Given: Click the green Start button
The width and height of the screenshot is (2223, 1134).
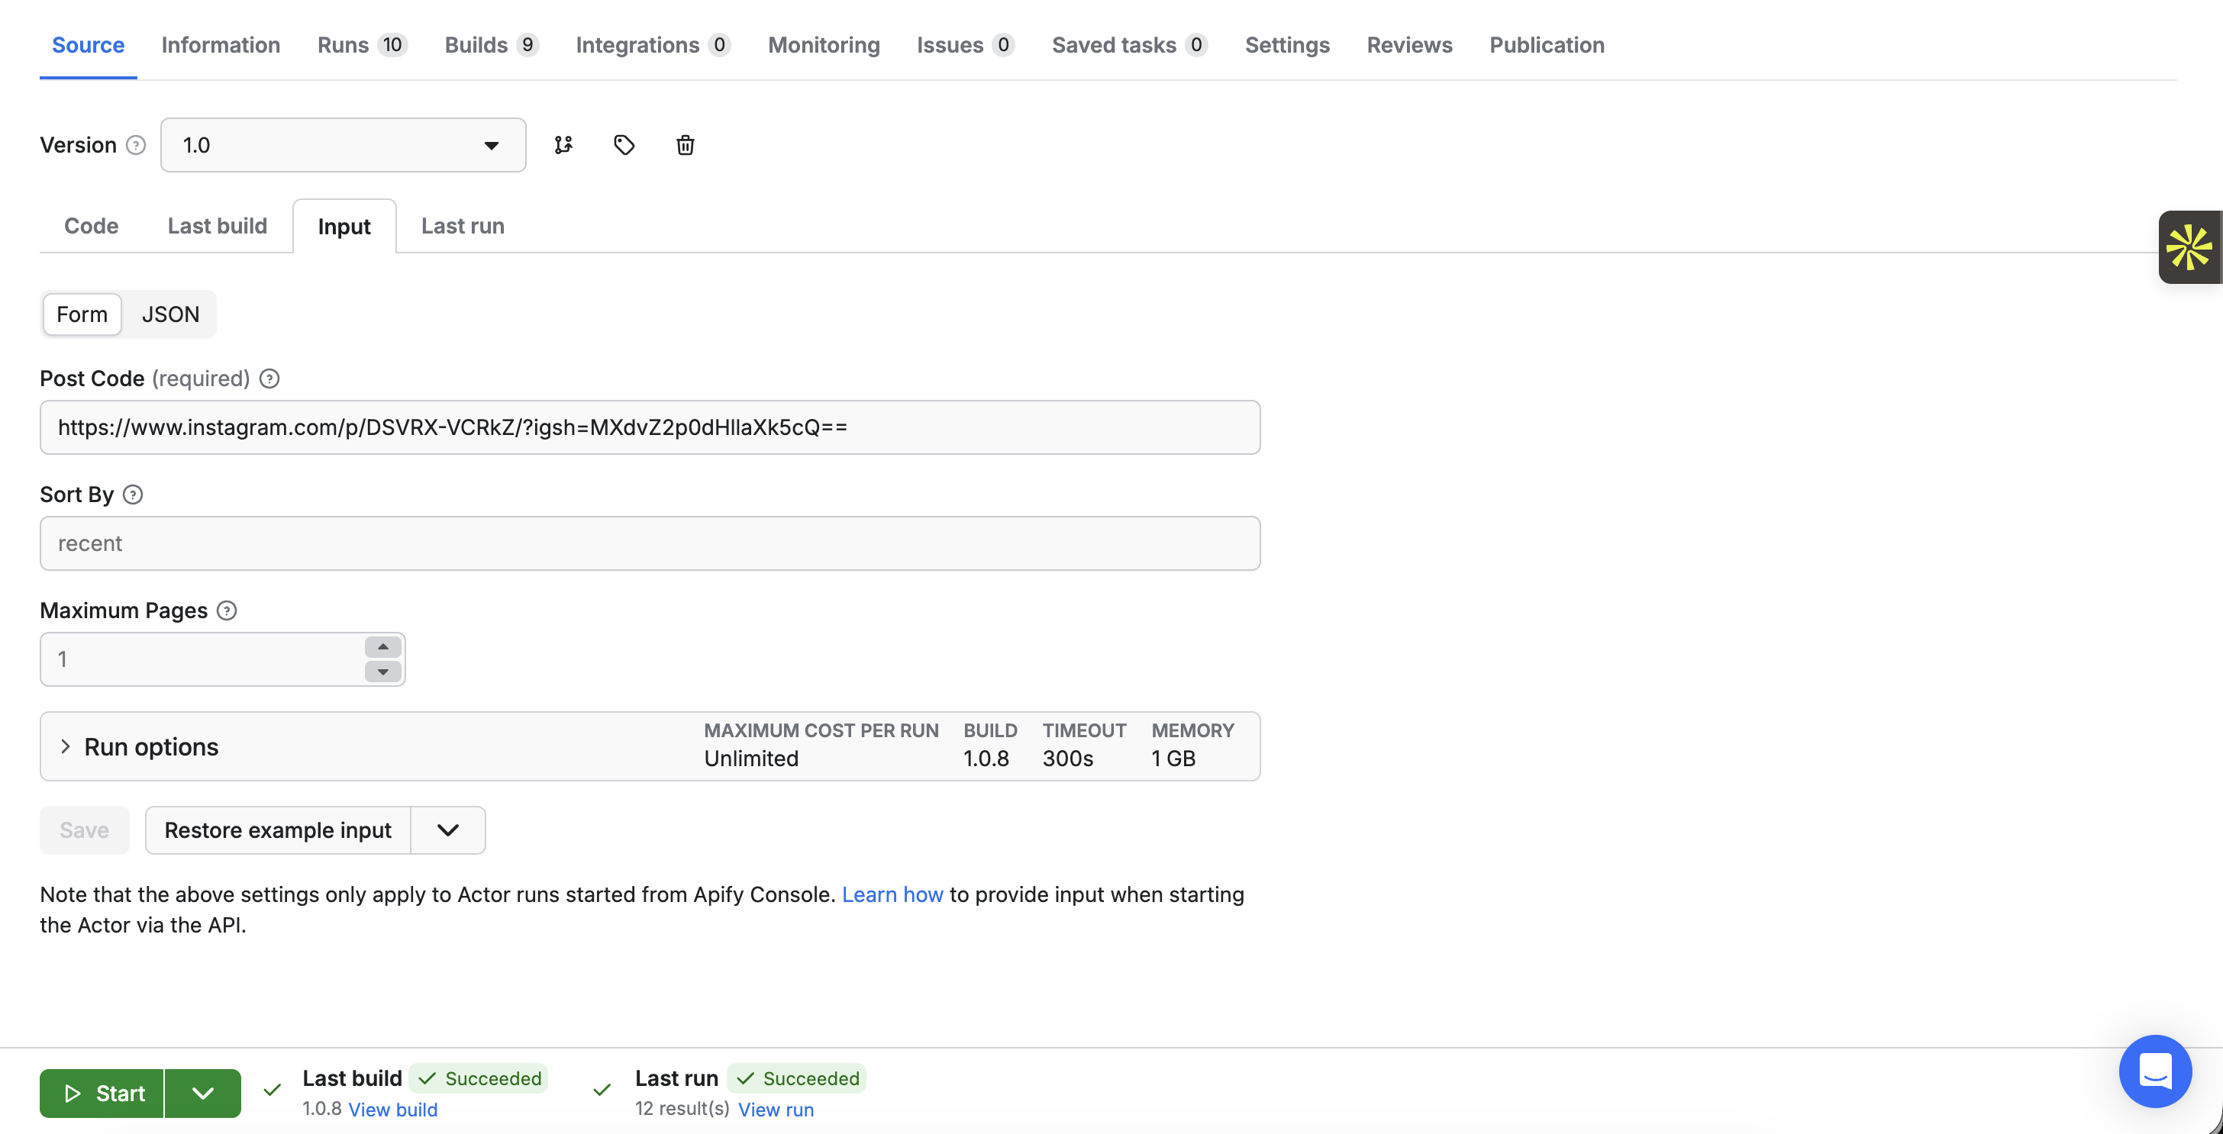Looking at the screenshot, I should pyautogui.click(x=102, y=1094).
